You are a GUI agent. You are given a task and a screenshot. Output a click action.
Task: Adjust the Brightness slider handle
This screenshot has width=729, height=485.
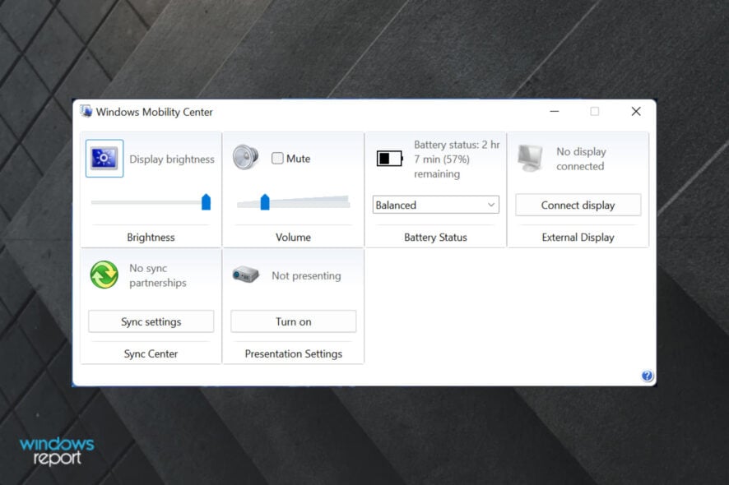click(205, 200)
